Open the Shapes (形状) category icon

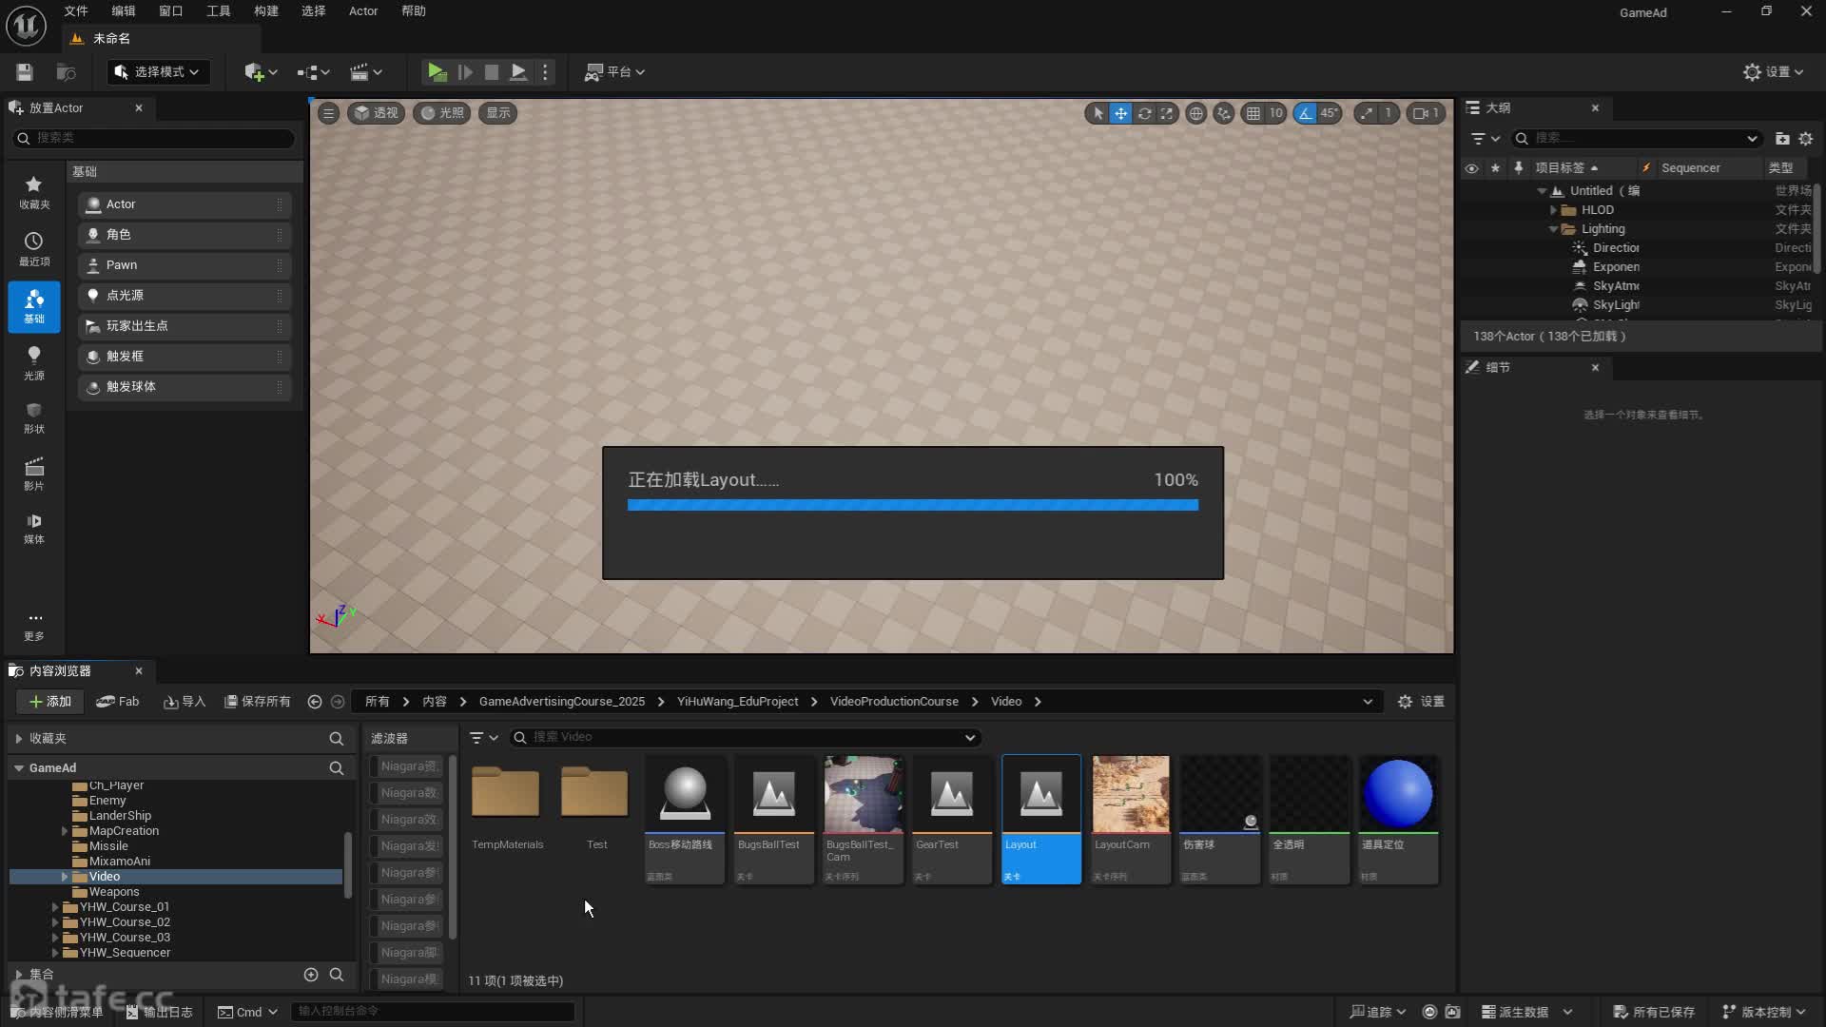pos(34,417)
